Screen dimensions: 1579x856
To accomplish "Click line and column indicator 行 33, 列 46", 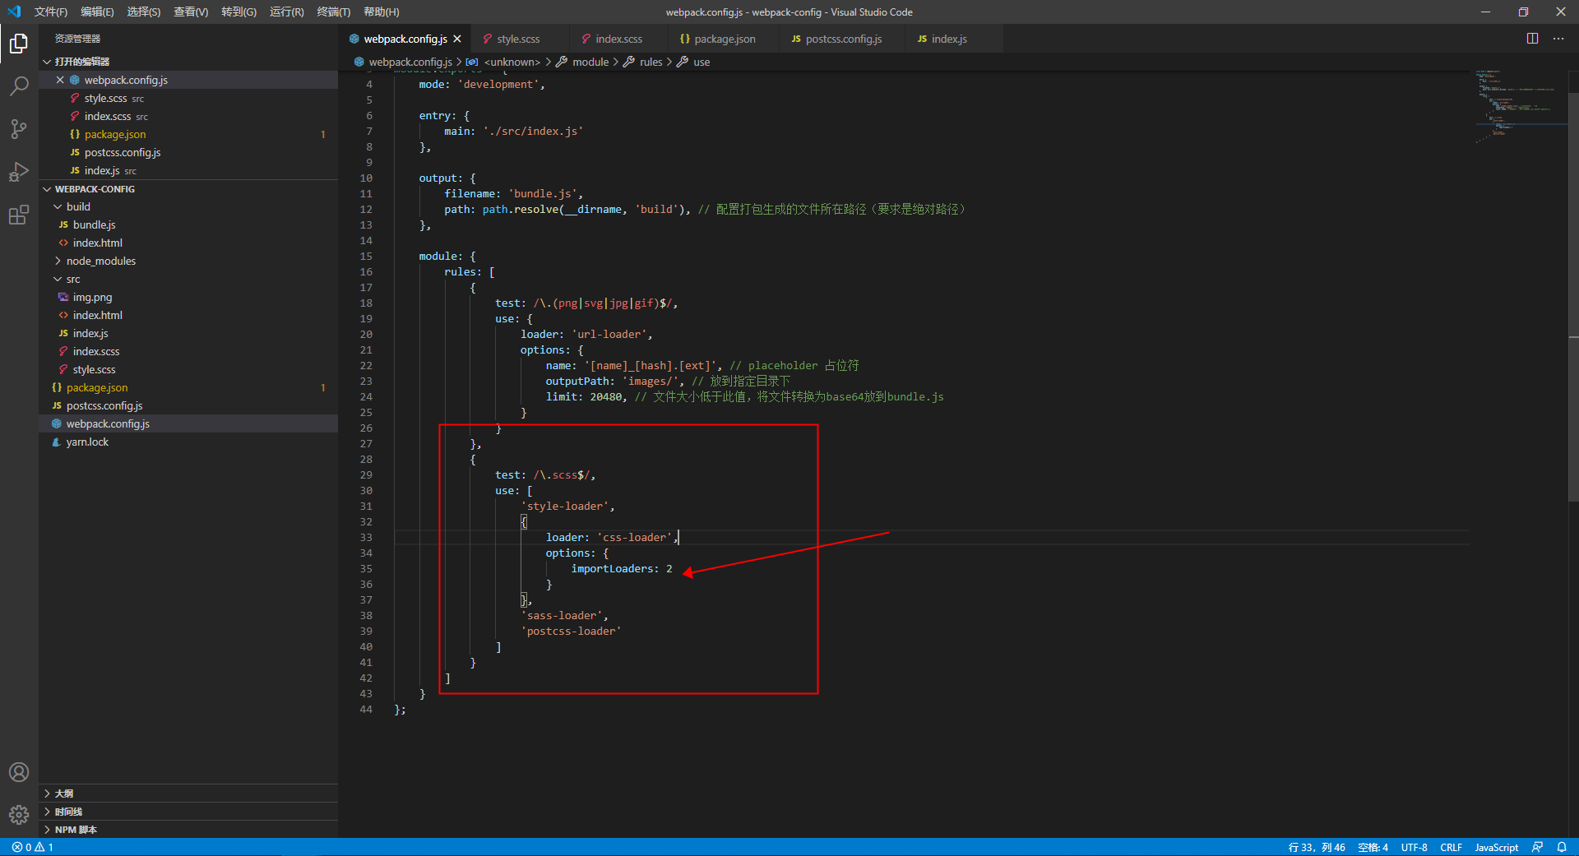I will pyautogui.click(x=1317, y=847).
